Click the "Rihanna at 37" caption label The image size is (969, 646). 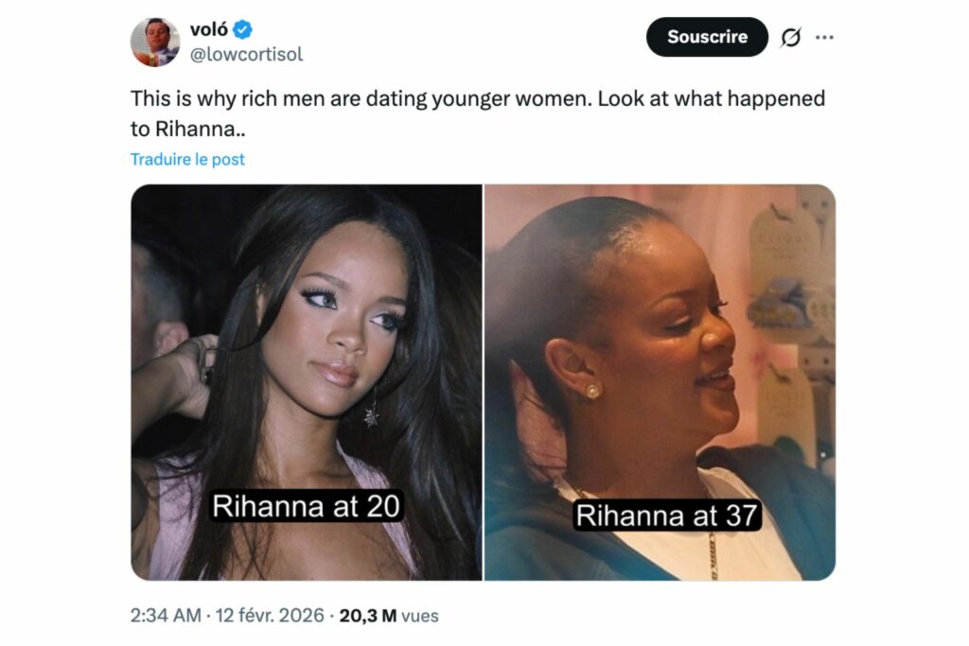point(669,516)
